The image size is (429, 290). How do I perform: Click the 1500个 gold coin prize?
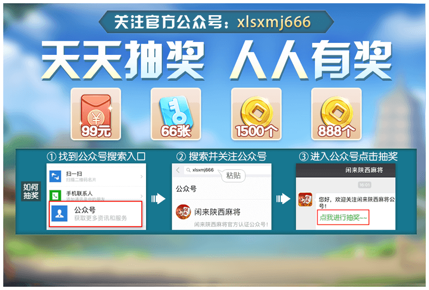tap(256, 114)
